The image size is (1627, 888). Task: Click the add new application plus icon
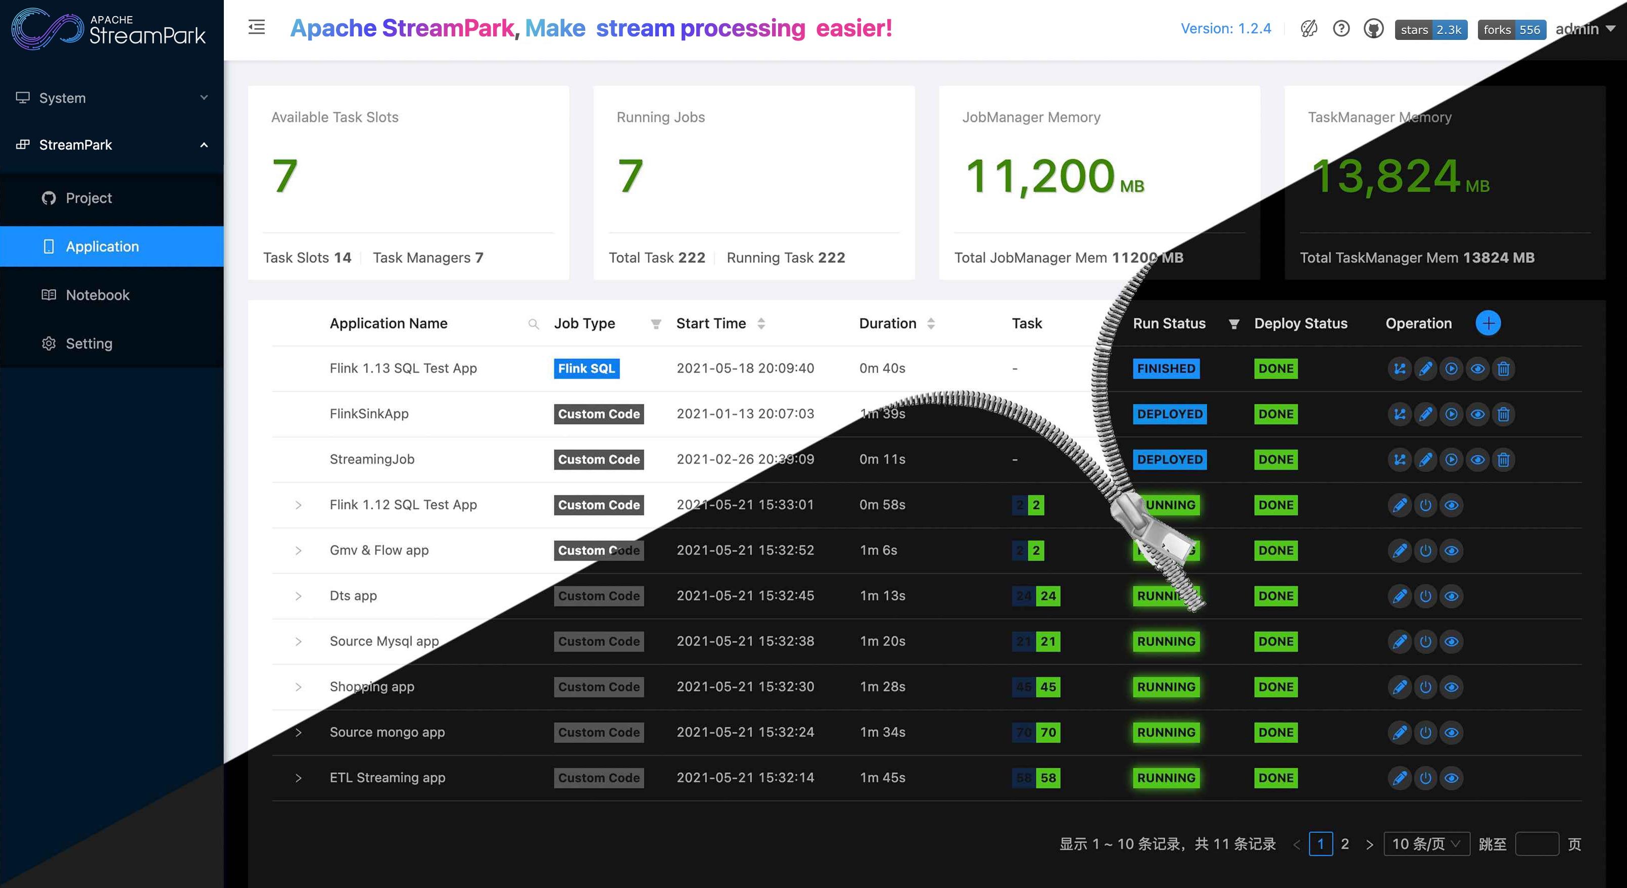point(1487,322)
